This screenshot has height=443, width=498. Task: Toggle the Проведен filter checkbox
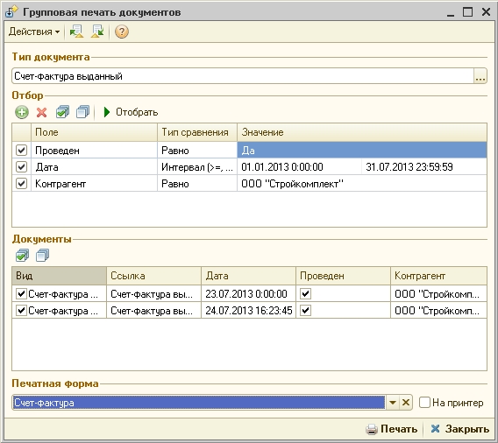(21, 150)
